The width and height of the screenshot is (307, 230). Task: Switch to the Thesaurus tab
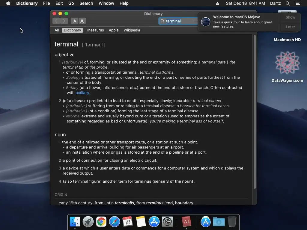(95, 30)
